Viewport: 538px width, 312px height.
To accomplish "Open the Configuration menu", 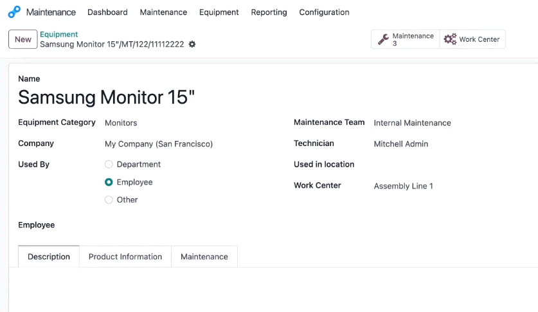I will click(324, 12).
